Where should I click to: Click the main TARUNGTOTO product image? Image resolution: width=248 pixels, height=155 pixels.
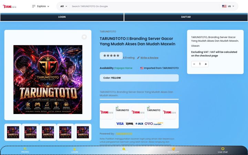click(48, 80)
